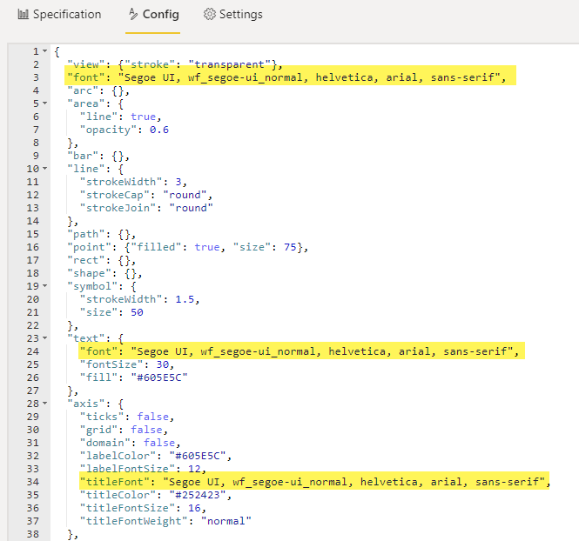Click the "font" key on line 24
579x541 pixels.
pos(99,351)
